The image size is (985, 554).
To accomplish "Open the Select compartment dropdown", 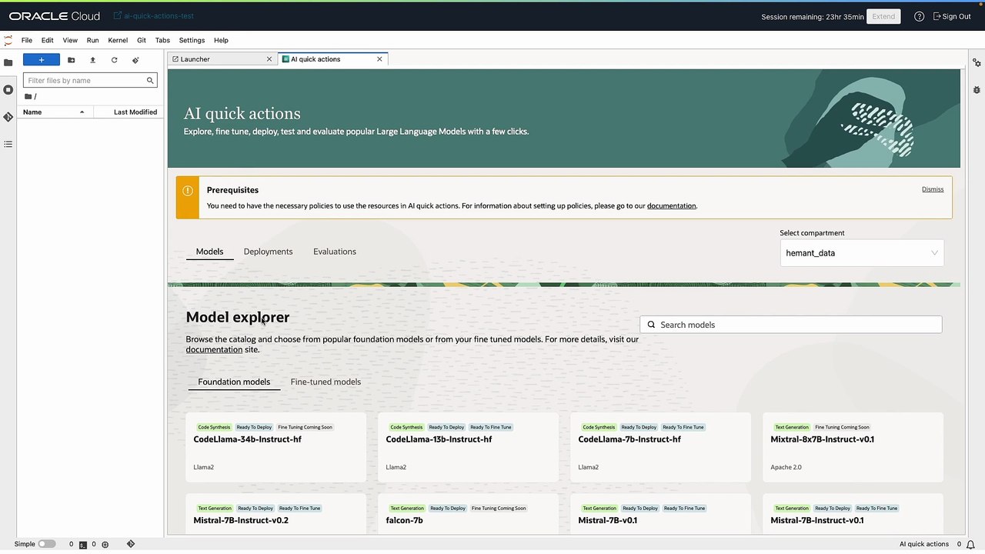I will pyautogui.click(x=862, y=253).
